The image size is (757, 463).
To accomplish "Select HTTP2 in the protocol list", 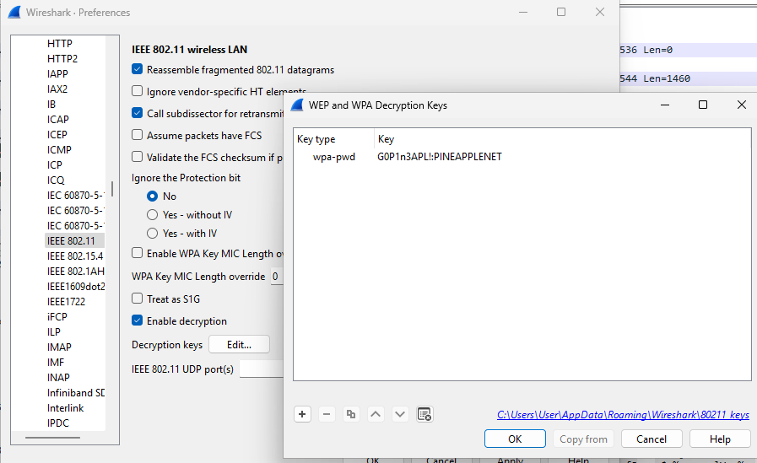I will (62, 59).
